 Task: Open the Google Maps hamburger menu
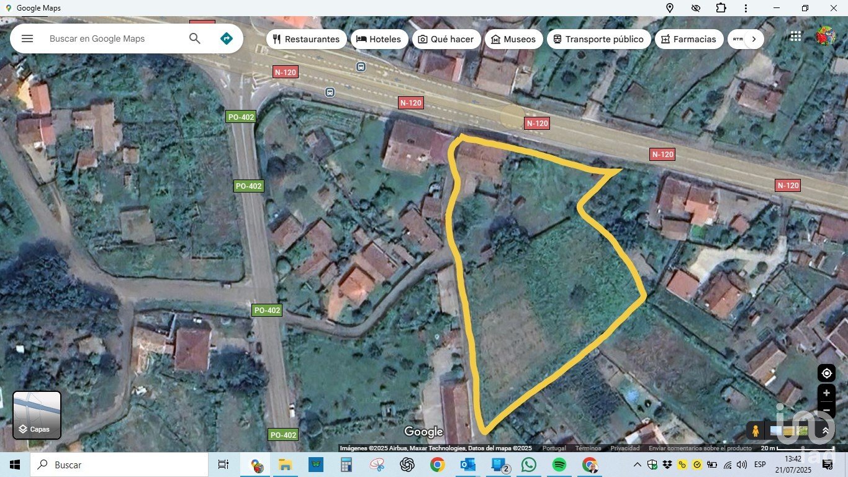click(27, 39)
